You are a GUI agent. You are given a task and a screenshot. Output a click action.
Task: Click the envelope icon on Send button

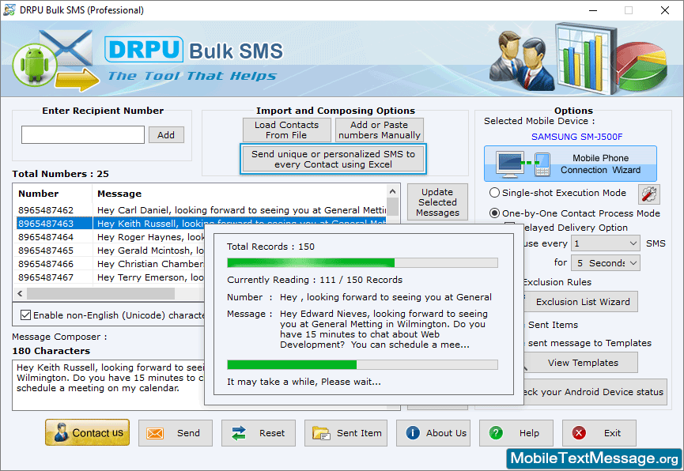[x=155, y=433]
